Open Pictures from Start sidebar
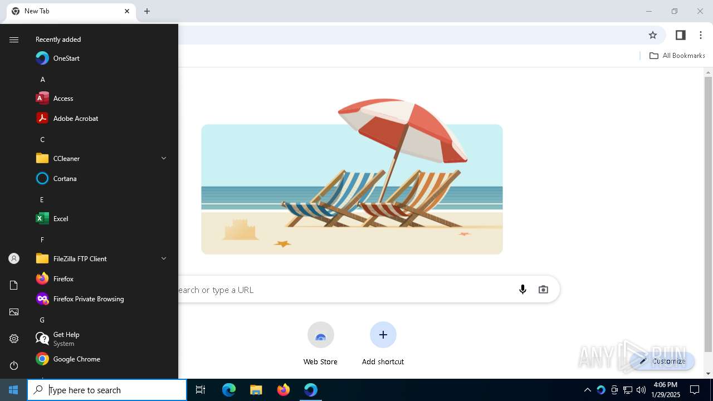This screenshot has width=713, height=401. click(x=14, y=312)
